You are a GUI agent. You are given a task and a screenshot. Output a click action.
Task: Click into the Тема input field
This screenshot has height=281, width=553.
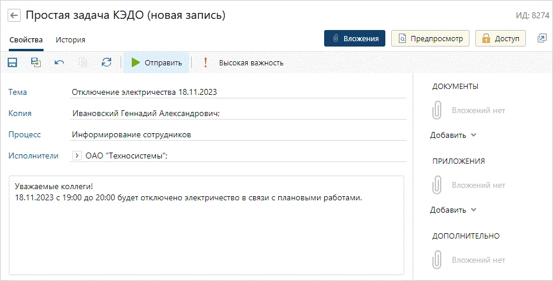[235, 92]
